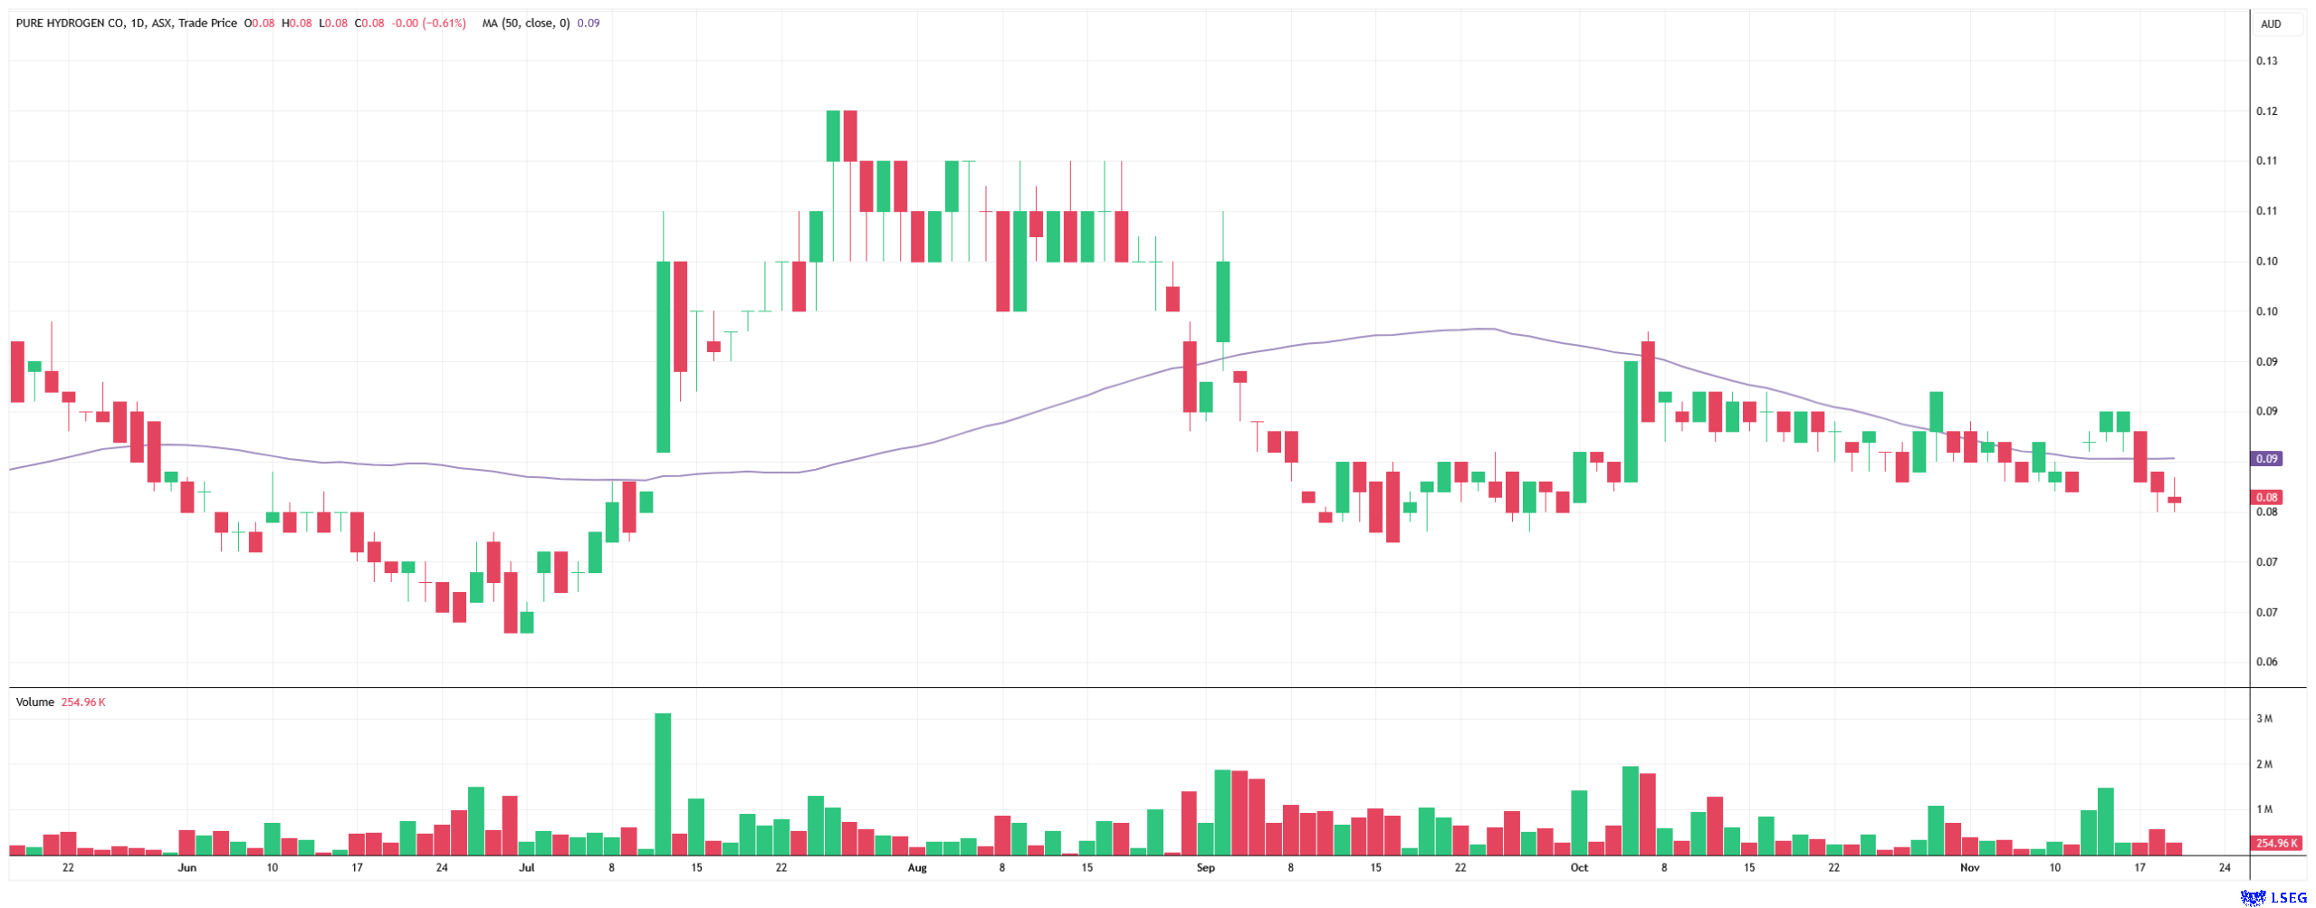
Task: Select the Sep label on the time axis
Action: pyautogui.click(x=1206, y=868)
